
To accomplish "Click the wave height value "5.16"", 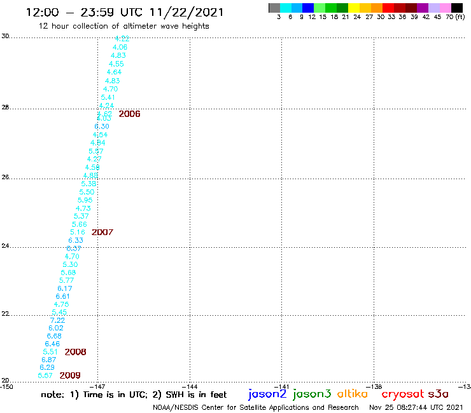I will [78, 232].
